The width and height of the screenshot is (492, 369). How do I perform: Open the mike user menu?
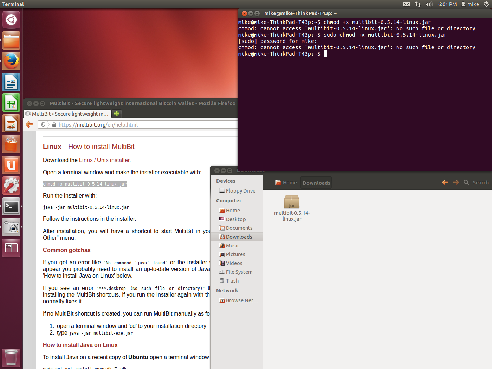click(470, 4)
